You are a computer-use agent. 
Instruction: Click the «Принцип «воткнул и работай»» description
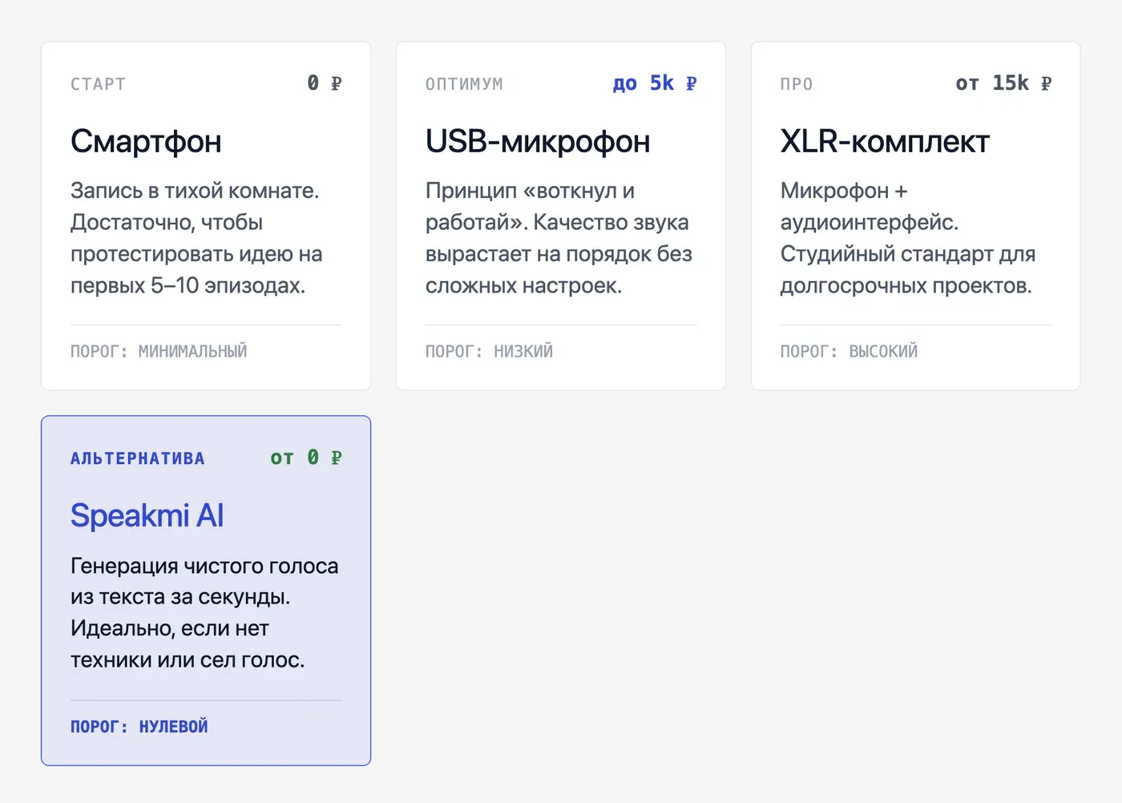click(x=559, y=238)
